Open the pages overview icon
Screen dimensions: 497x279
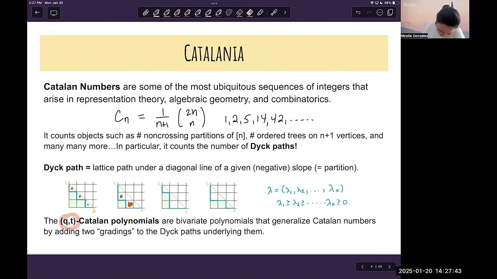click(x=390, y=13)
